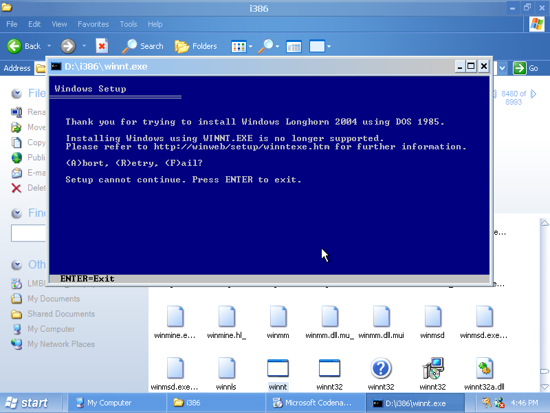The width and height of the screenshot is (550, 413).
Task: Select winnt32 with the help question-mark icon
Action: [x=382, y=368]
